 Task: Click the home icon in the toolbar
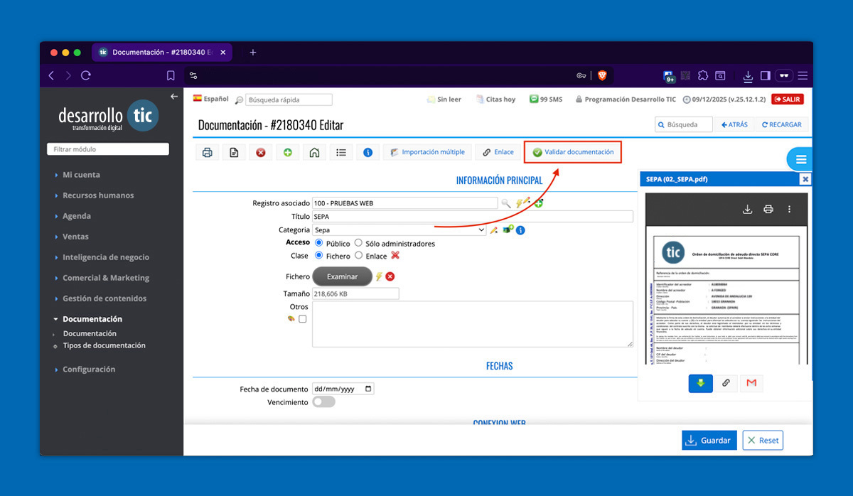314,152
